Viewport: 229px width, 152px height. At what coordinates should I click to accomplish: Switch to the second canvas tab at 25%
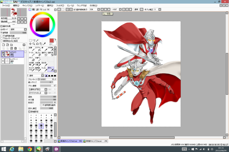[x=95, y=141]
